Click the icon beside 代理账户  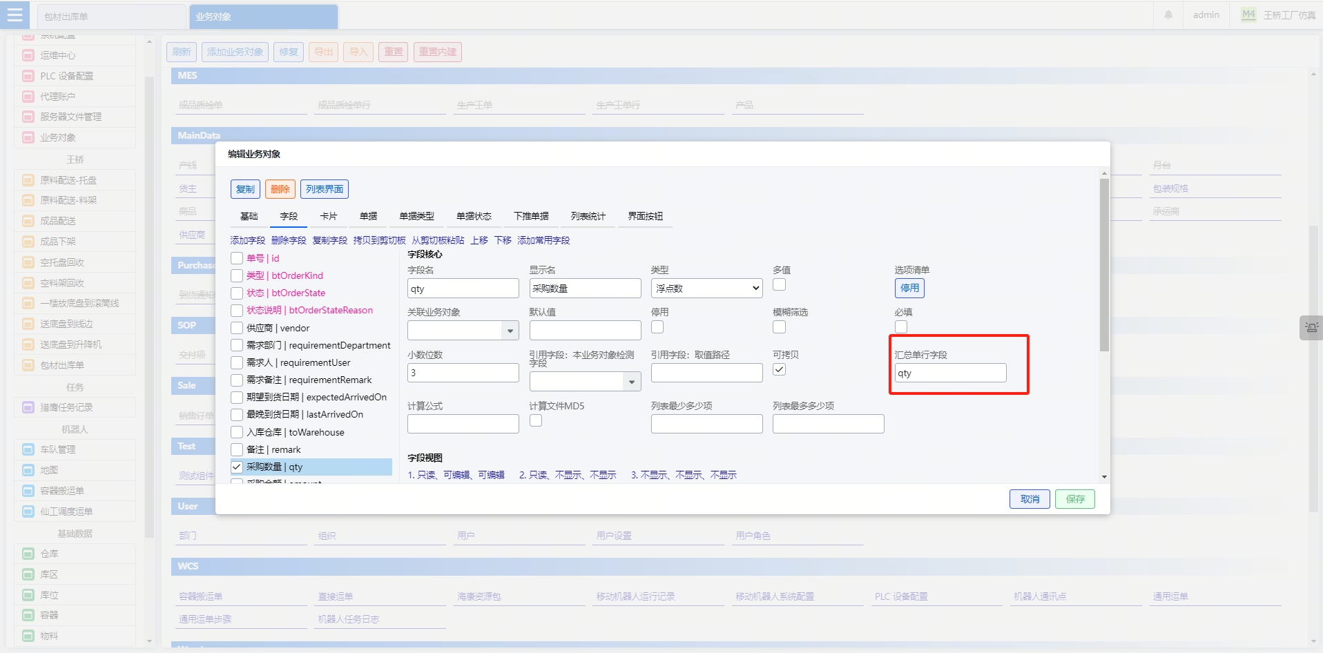click(x=28, y=97)
